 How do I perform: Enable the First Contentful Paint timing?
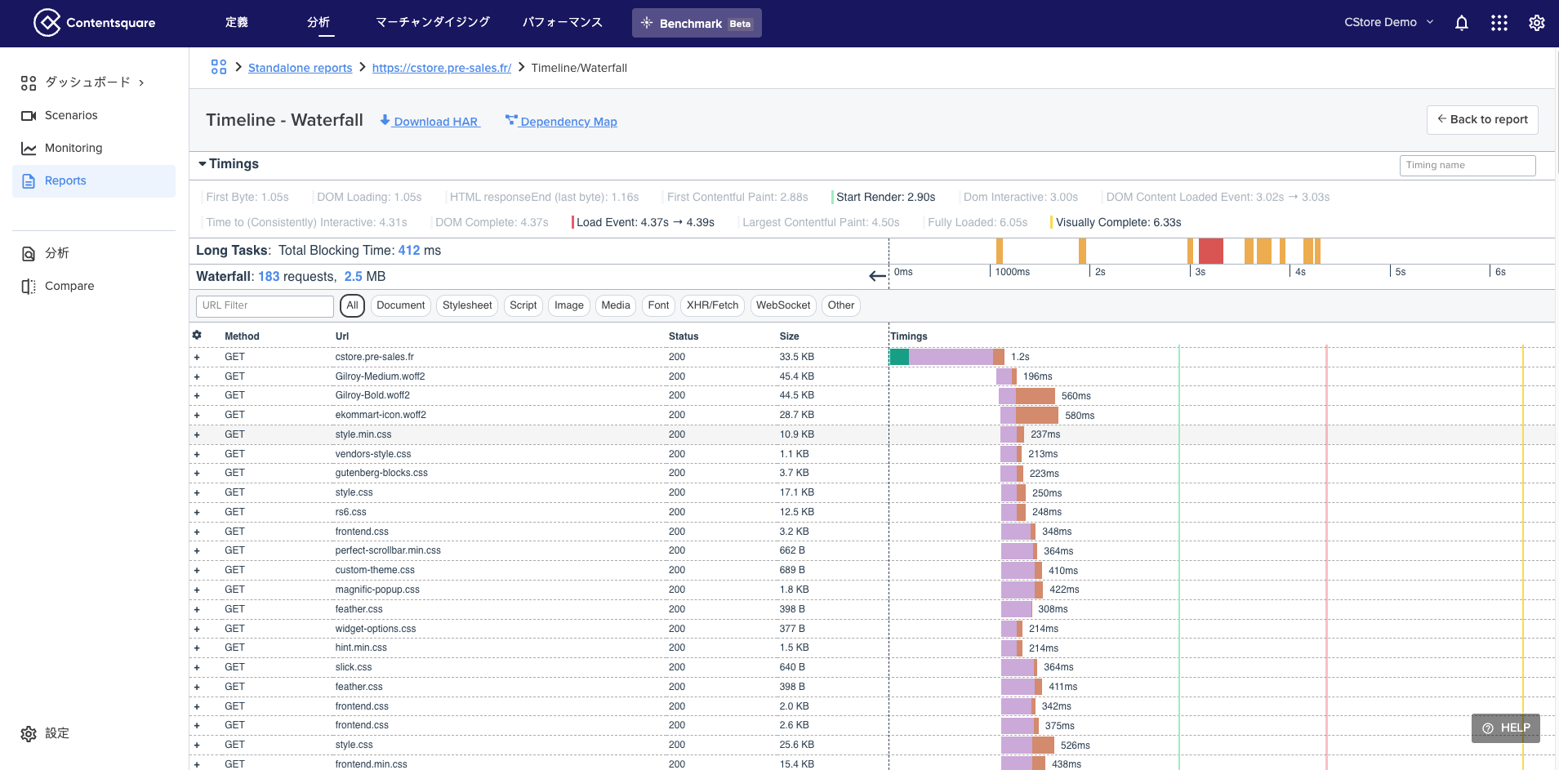pyautogui.click(x=737, y=197)
